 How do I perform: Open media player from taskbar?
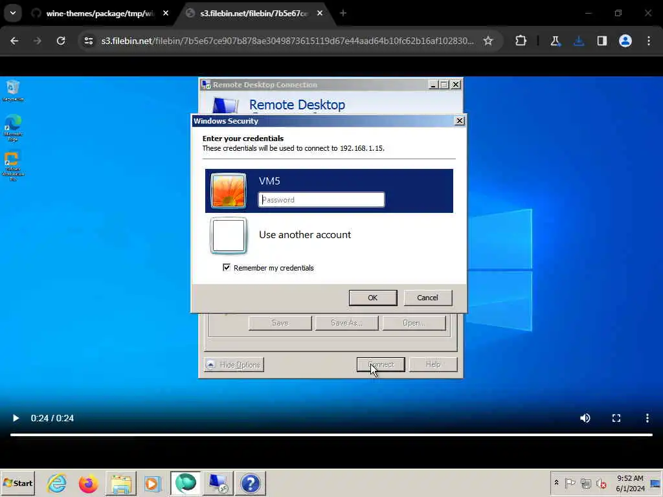(x=152, y=483)
